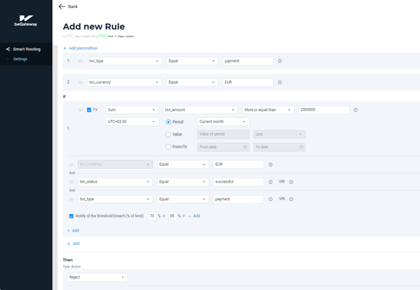
Task: Click outer Add link above Then section
Action: point(73,244)
